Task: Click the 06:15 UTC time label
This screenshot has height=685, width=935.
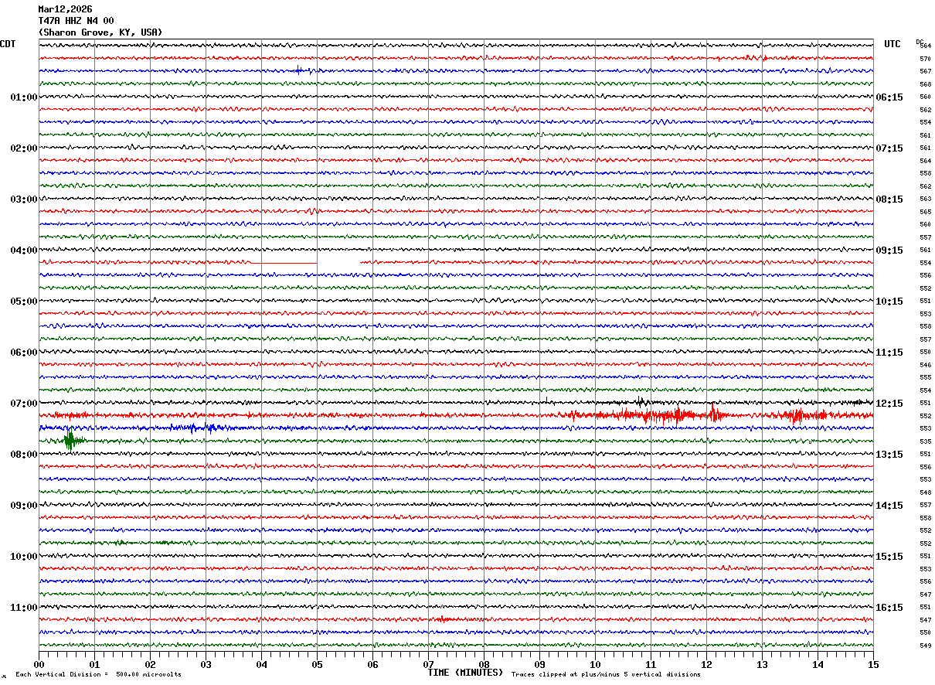Action: 889,97
